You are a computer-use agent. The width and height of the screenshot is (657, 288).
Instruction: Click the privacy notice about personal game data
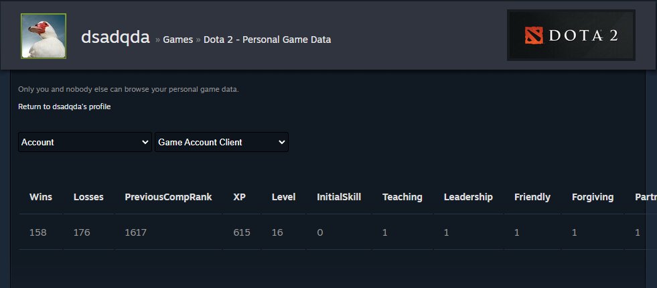129,89
